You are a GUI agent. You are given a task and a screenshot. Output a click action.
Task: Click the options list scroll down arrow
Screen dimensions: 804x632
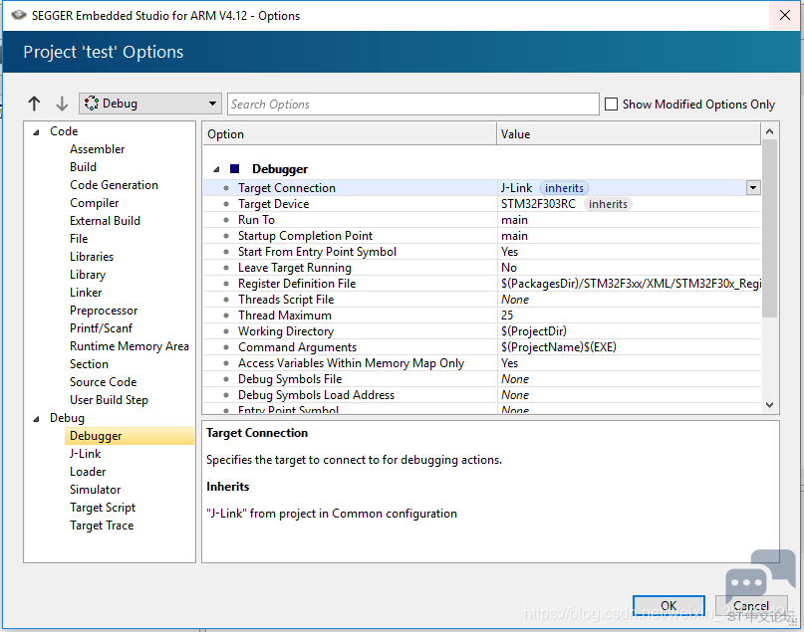(x=769, y=405)
